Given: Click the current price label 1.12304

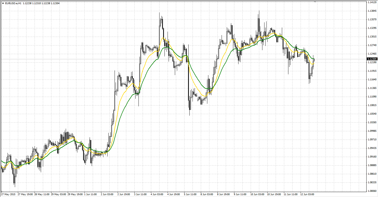Looking at the screenshot, I should (x=372, y=59).
